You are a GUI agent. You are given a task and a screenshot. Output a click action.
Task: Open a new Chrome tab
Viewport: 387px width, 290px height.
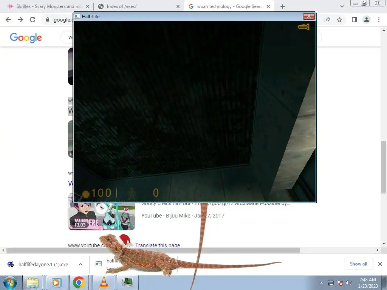pos(283,6)
